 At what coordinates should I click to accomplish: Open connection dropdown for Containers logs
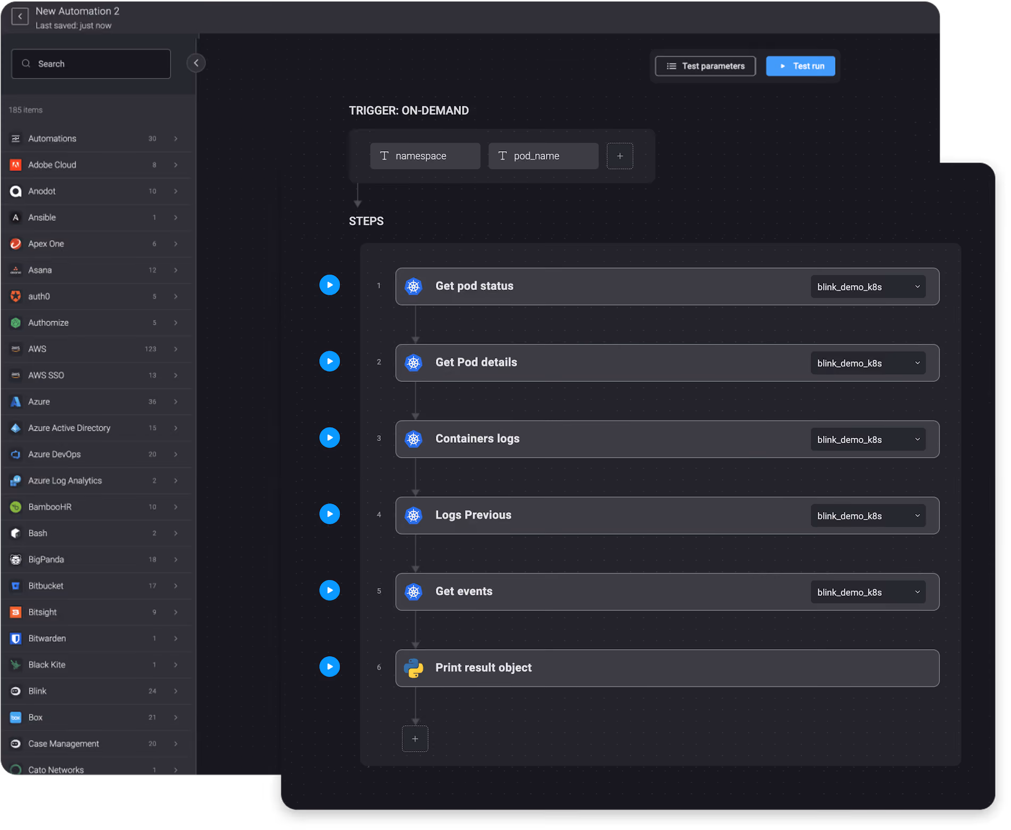[868, 439]
